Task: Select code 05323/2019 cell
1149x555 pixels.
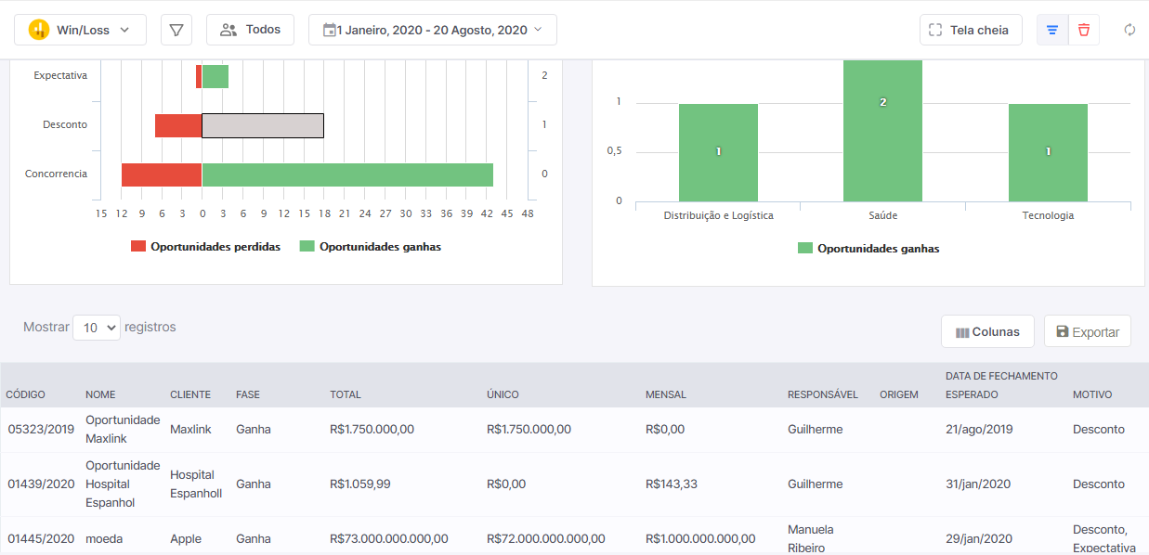Action: coord(41,430)
